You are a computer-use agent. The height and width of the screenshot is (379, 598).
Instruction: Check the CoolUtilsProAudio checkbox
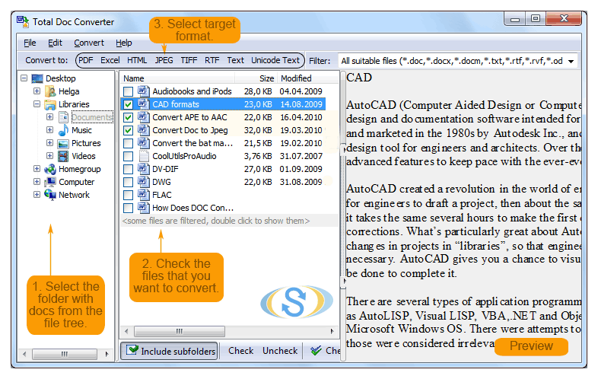tap(128, 157)
